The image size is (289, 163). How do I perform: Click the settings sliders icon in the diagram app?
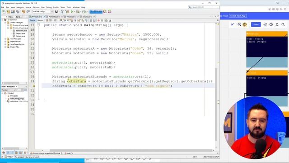[265, 24]
